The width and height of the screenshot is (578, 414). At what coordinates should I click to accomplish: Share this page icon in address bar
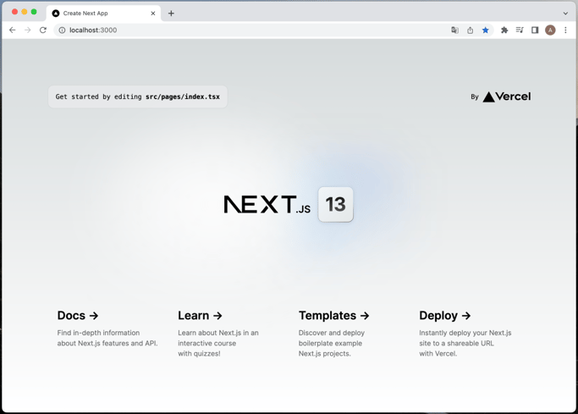[x=470, y=30]
